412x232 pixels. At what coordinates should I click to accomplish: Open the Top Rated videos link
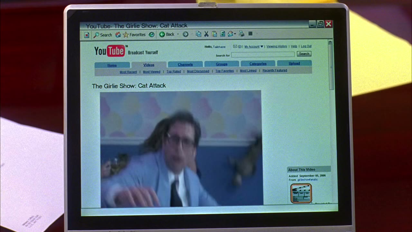point(173,71)
